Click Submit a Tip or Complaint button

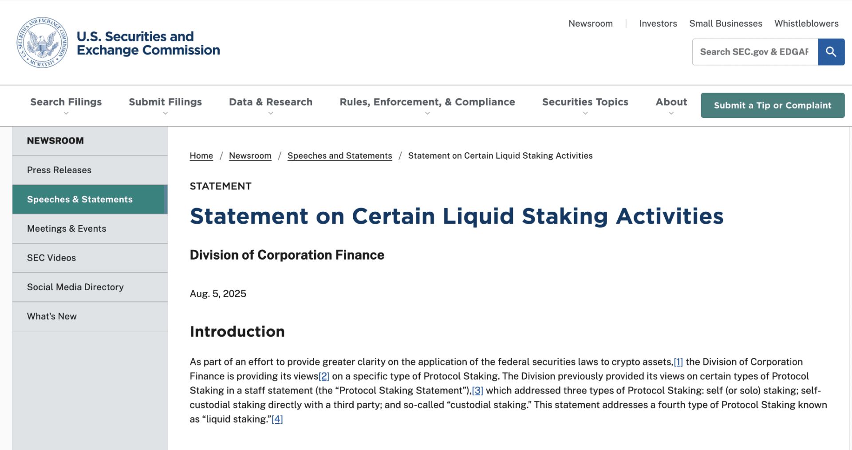click(773, 105)
